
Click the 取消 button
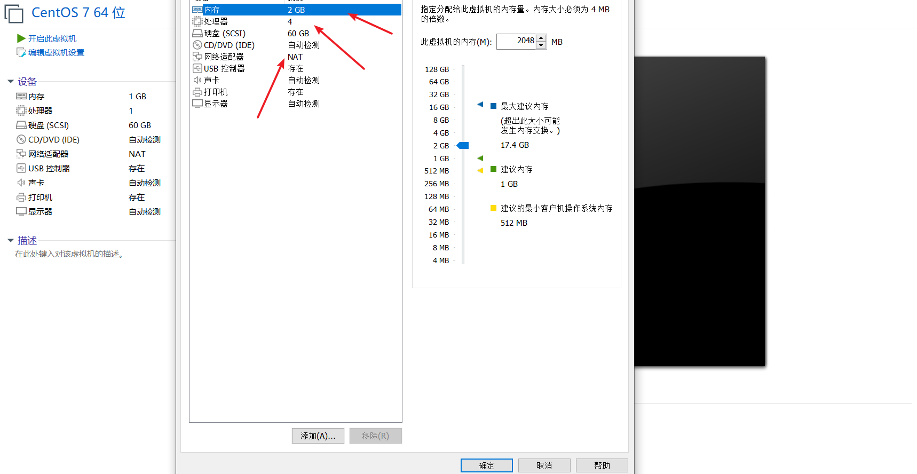click(544, 465)
